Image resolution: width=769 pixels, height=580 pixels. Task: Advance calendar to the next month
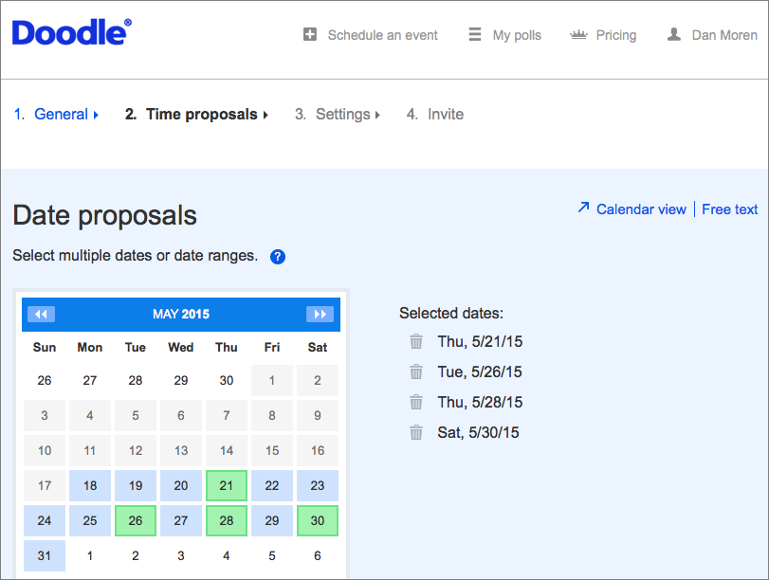click(x=320, y=314)
